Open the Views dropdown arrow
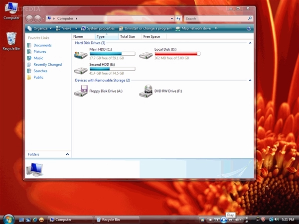This screenshot has height=224, width=299. coord(76,28)
